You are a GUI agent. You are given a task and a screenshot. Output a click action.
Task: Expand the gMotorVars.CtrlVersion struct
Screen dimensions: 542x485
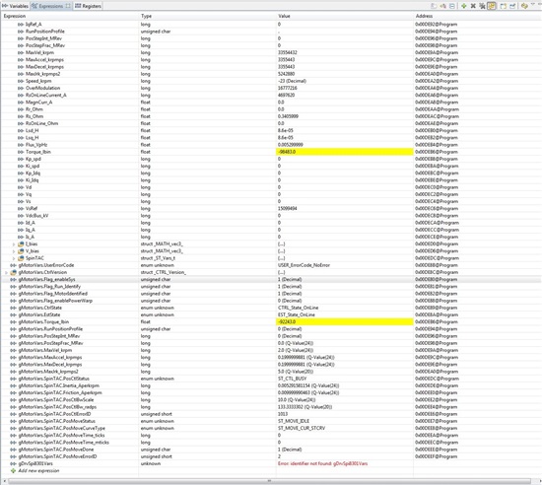[x=6, y=273]
